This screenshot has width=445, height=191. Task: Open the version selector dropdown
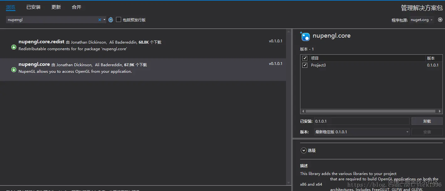click(x=362, y=132)
